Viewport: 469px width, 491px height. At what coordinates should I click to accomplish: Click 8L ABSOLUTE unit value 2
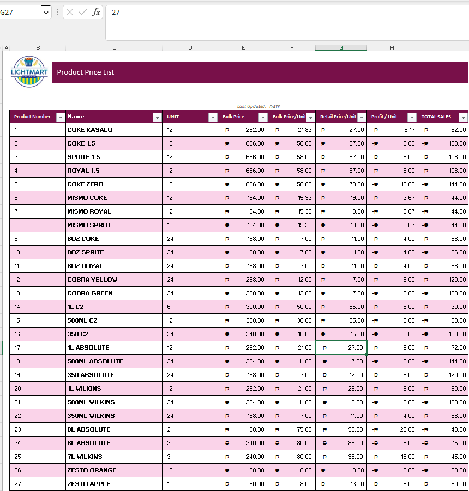click(190, 429)
